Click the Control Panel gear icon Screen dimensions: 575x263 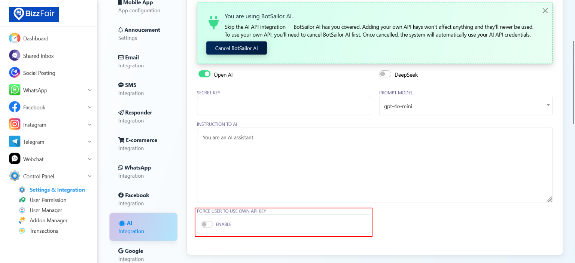point(15,176)
